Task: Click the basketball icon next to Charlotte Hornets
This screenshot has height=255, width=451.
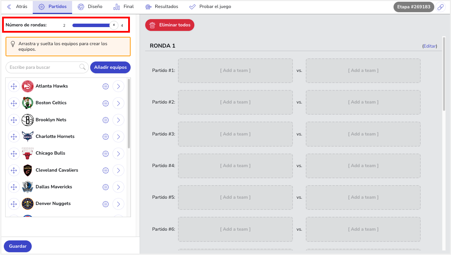Action: pyautogui.click(x=106, y=137)
